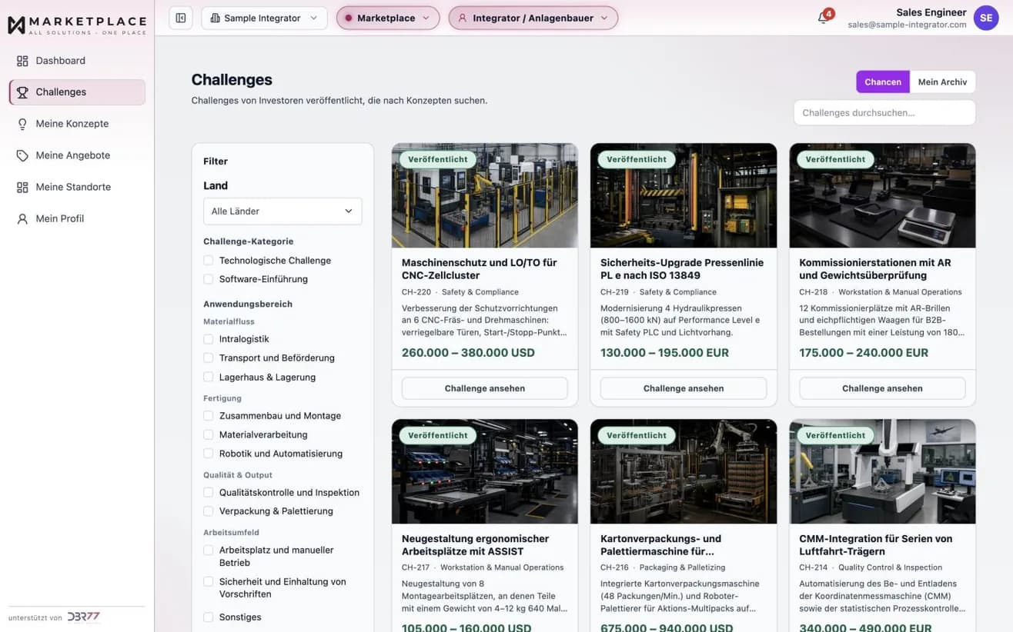1013x632 pixels.
Task: Click the Challenges trophy icon
Action: pos(22,92)
